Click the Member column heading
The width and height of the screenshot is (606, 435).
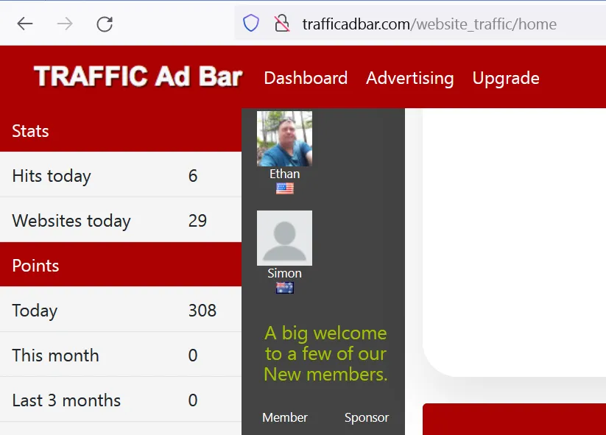point(285,417)
